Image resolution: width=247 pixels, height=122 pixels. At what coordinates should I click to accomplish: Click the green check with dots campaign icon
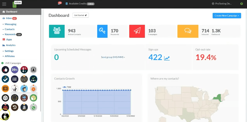33,79
